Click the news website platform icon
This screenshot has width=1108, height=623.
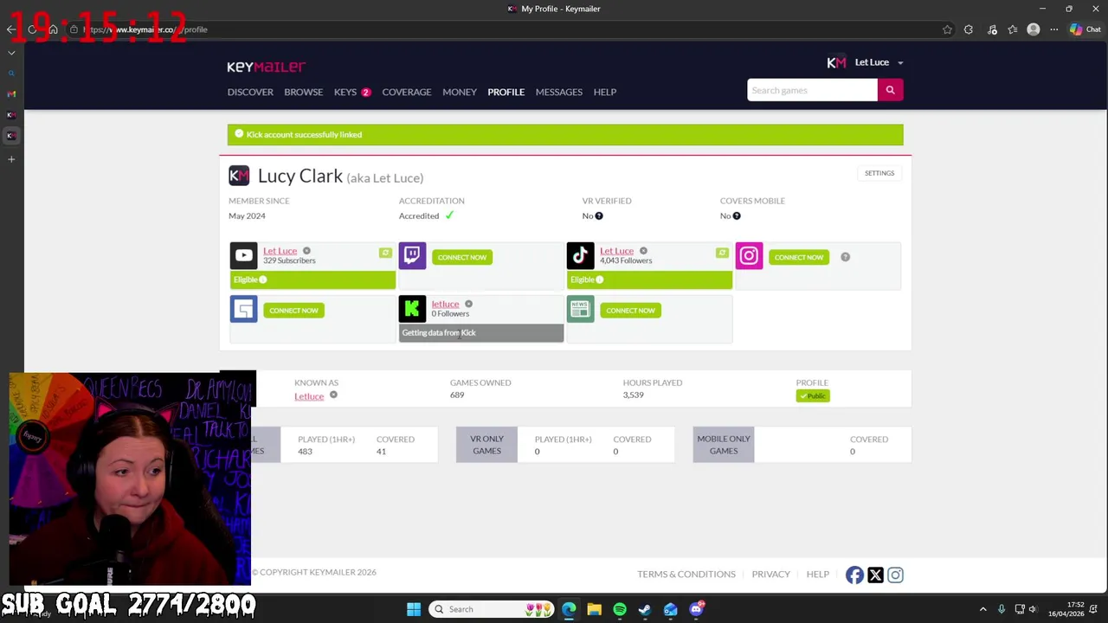click(x=580, y=309)
